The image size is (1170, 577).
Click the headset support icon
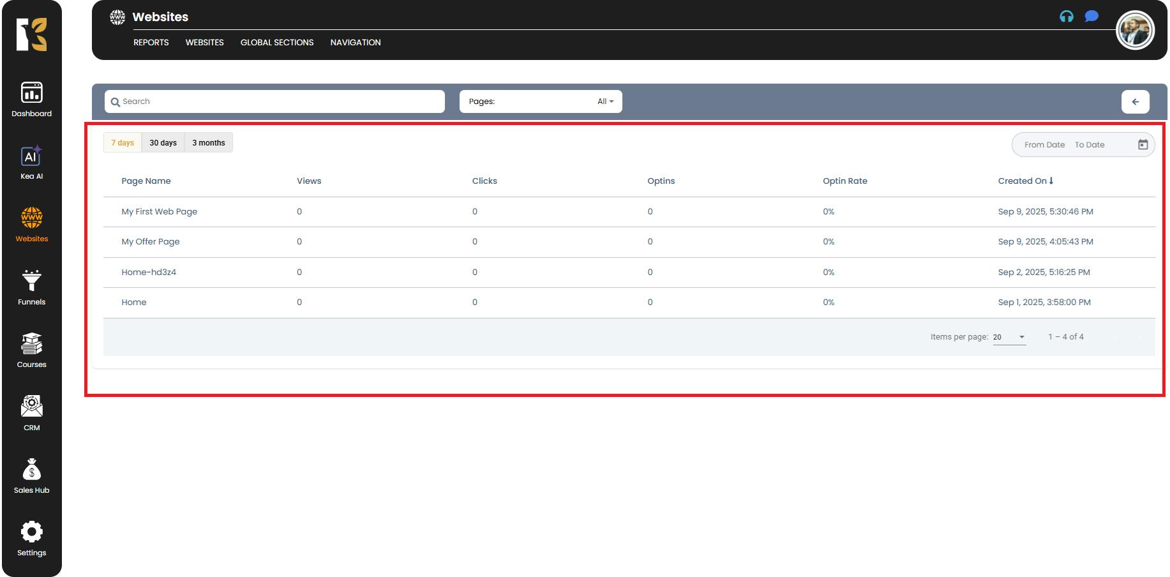coord(1066,17)
